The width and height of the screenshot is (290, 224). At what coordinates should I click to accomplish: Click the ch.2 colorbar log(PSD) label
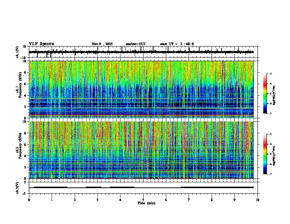click(x=274, y=156)
